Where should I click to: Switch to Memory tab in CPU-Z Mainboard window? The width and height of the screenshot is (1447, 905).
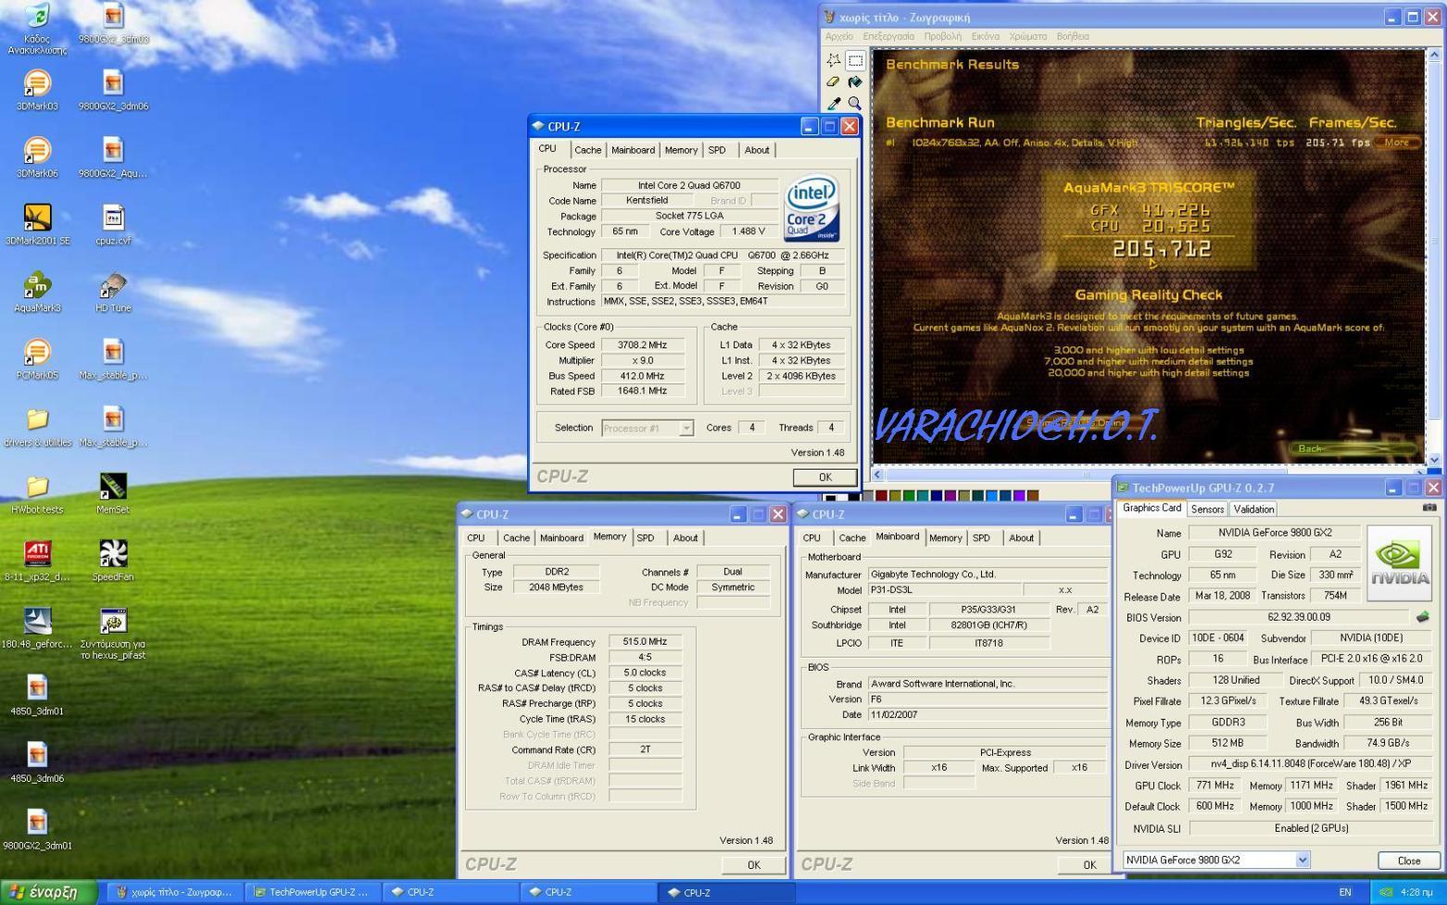point(945,538)
